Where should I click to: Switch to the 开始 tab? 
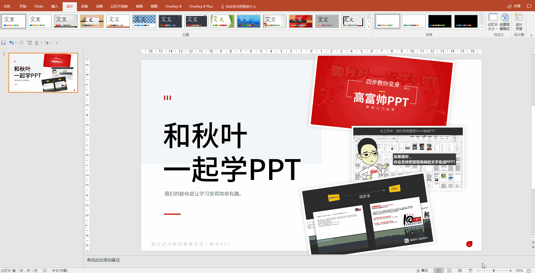pos(23,6)
